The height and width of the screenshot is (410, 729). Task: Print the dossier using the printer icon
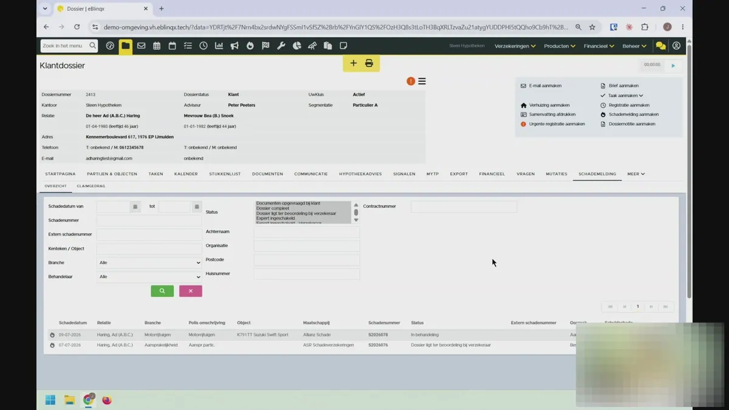[x=369, y=63]
